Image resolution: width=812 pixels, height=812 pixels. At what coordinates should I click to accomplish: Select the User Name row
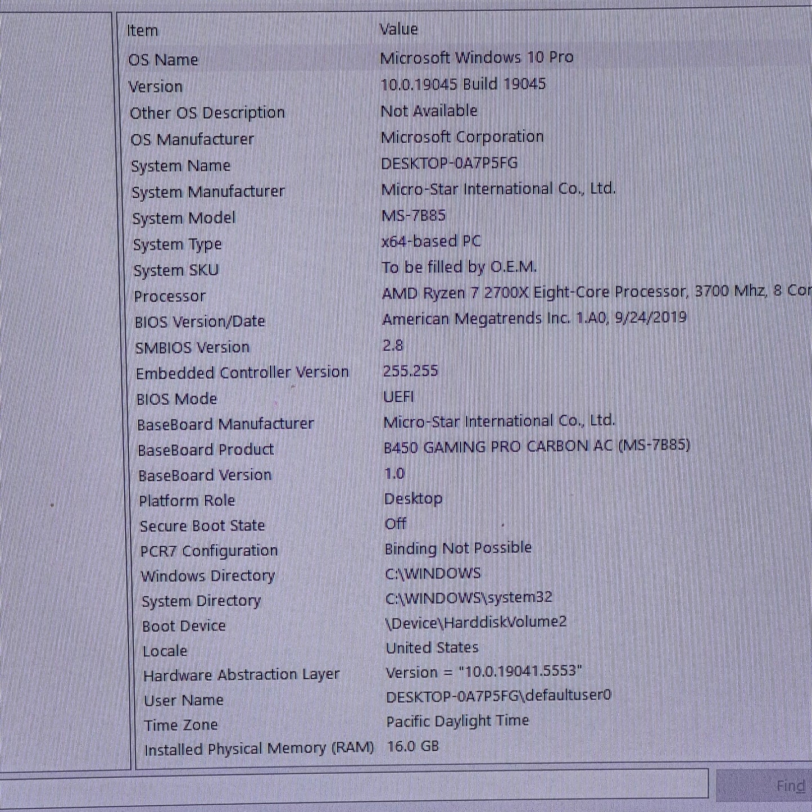184,700
